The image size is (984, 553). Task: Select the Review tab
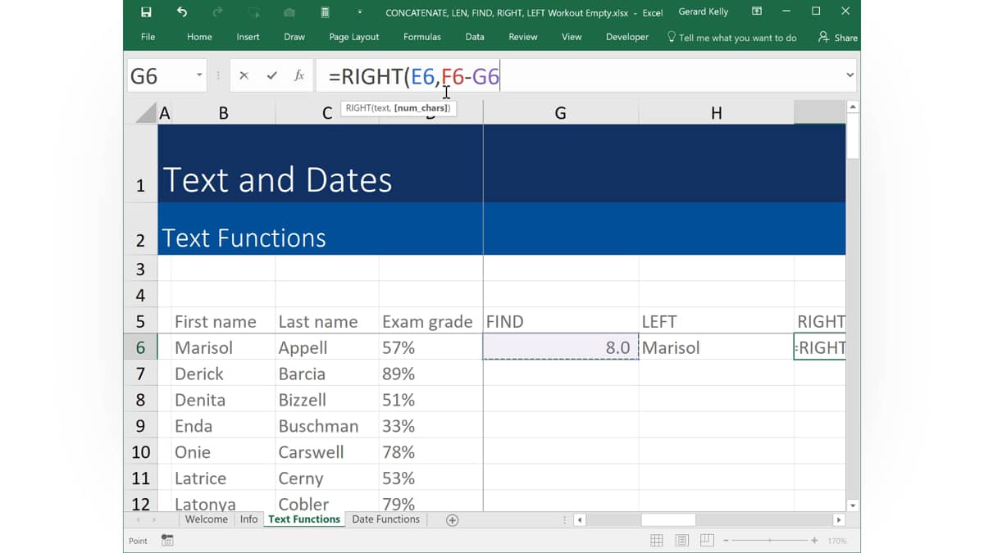pos(523,37)
